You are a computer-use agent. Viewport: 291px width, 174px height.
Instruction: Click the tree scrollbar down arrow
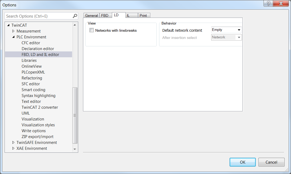(75, 149)
